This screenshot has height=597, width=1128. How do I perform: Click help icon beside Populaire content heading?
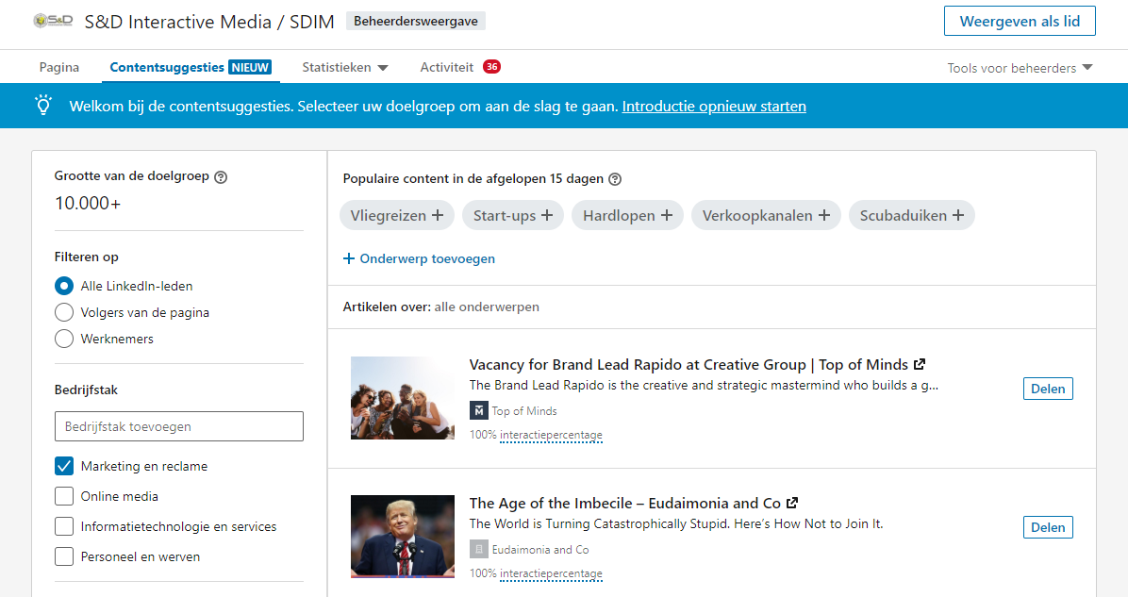[615, 179]
